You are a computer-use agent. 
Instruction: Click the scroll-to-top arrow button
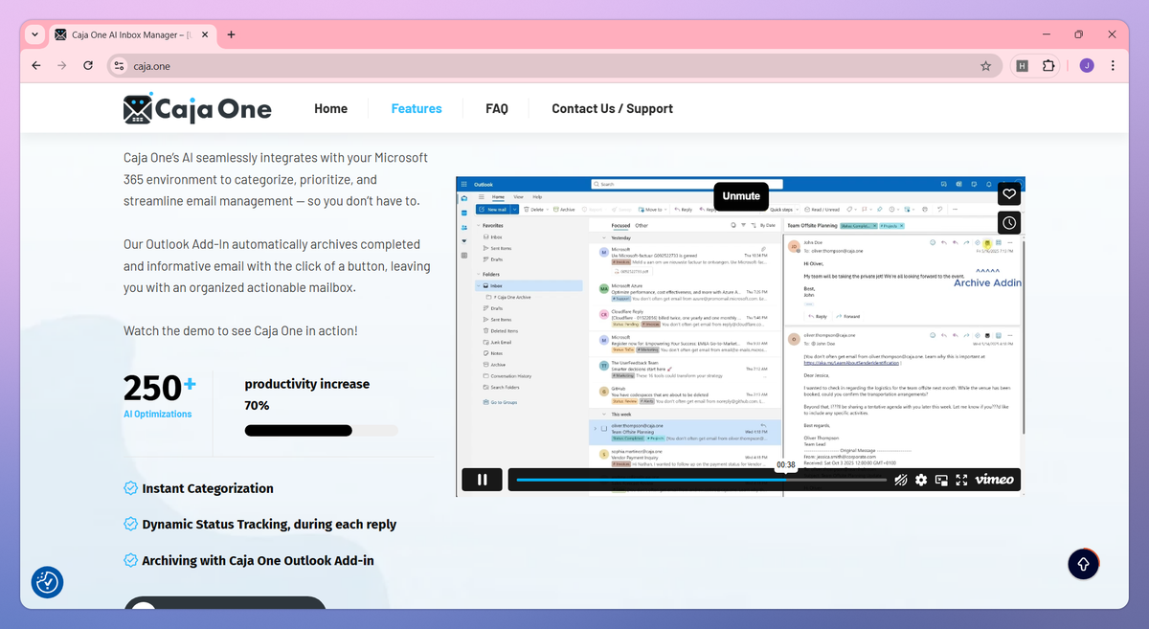[x=1083, y=564]
